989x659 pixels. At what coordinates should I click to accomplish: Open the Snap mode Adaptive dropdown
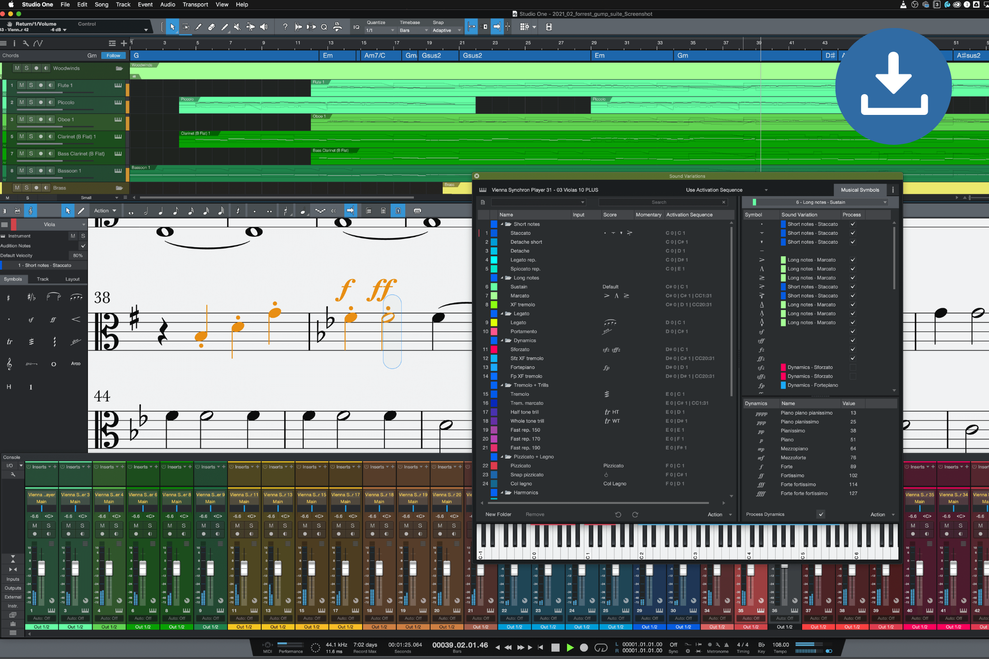click(x=445, y=30)
